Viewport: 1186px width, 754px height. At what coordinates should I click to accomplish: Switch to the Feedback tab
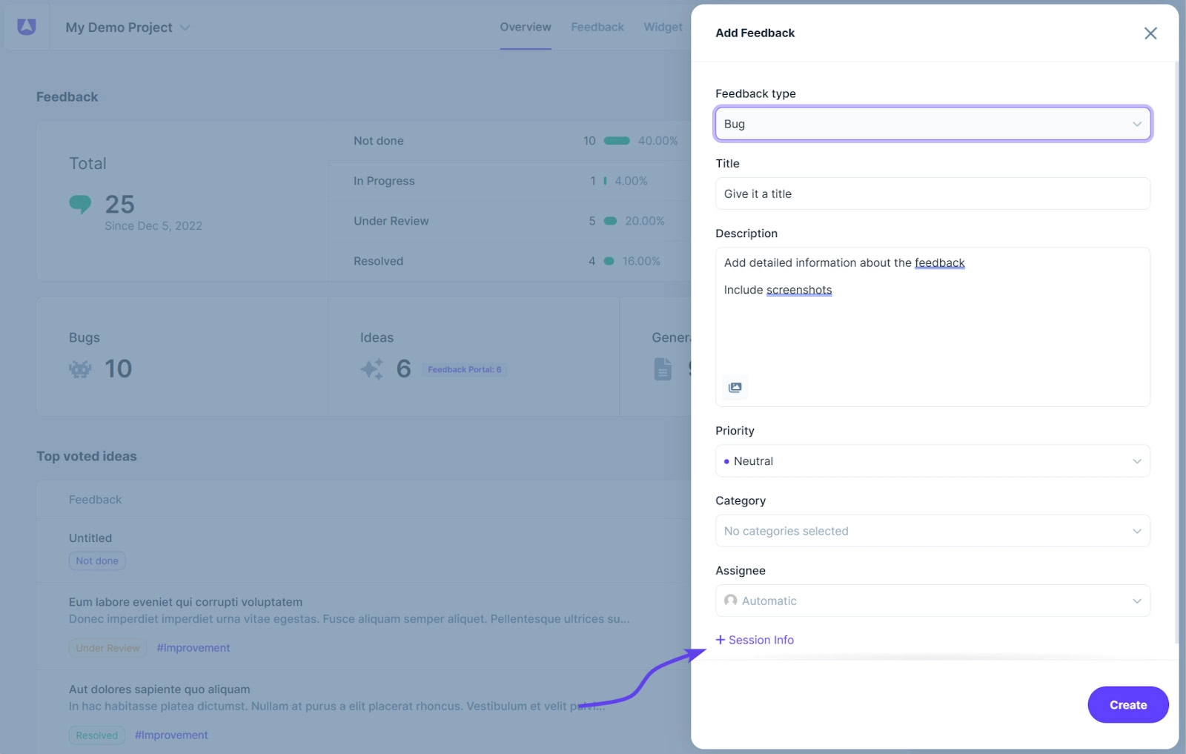(597, 27)
